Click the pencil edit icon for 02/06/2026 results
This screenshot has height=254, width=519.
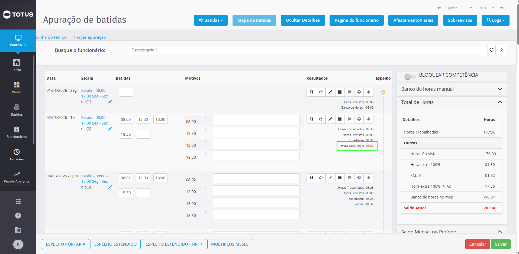pyautogui.click(x=330, y=119)
